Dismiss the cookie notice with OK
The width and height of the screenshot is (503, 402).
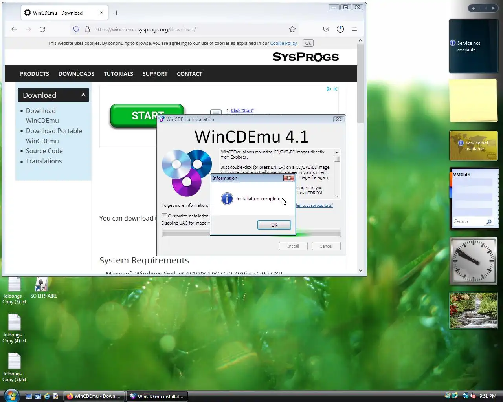pos(308,43)
